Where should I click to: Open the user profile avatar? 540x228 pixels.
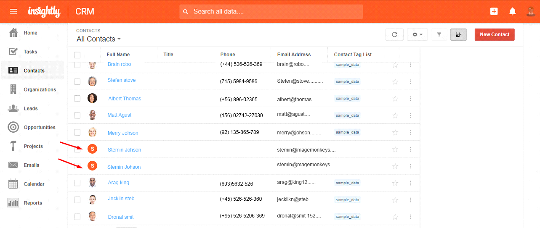pyautogui.click(x=530, y=11)
